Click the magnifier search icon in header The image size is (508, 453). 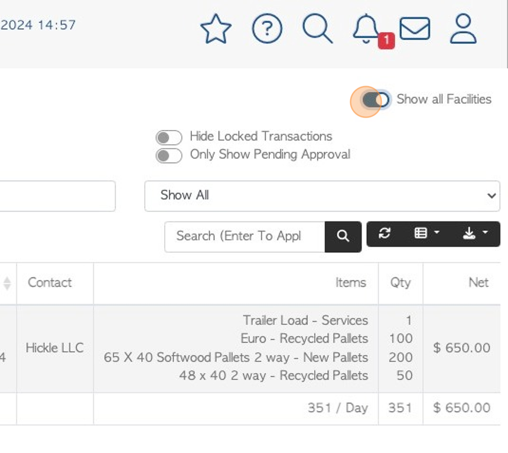[318, 28]
